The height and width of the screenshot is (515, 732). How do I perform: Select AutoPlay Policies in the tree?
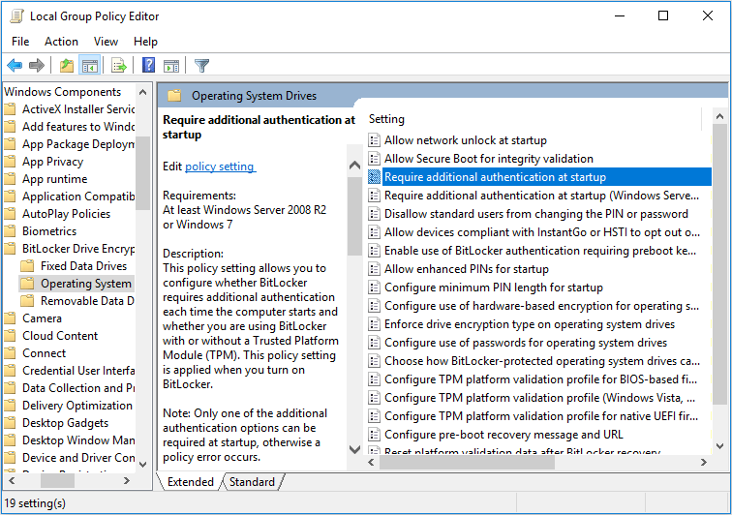[x=66, y=214]
